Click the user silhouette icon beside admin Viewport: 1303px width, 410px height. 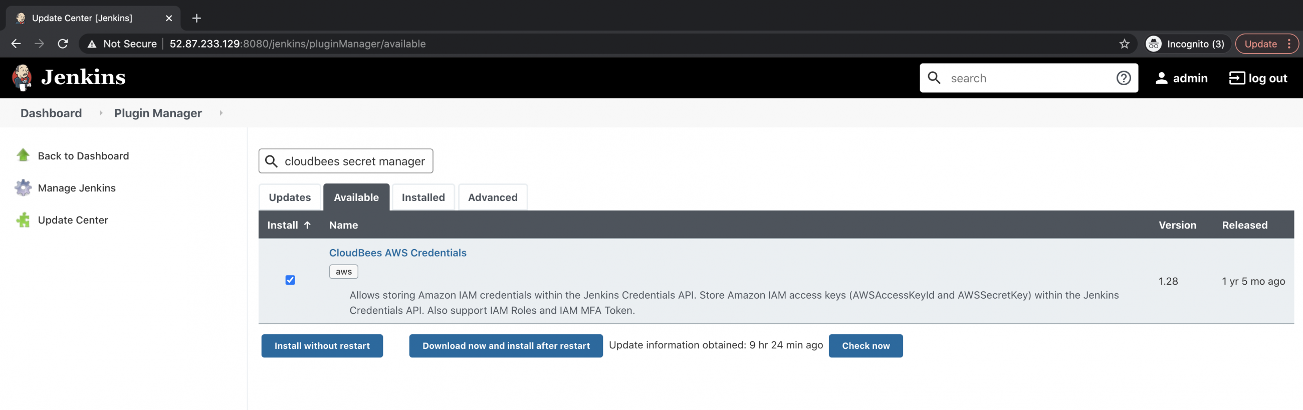click(x=1161, y=78)
